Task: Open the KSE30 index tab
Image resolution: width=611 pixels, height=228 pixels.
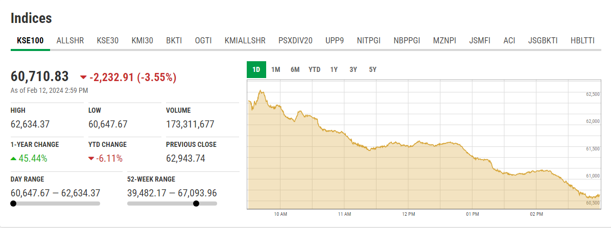Action: (107, 40)
